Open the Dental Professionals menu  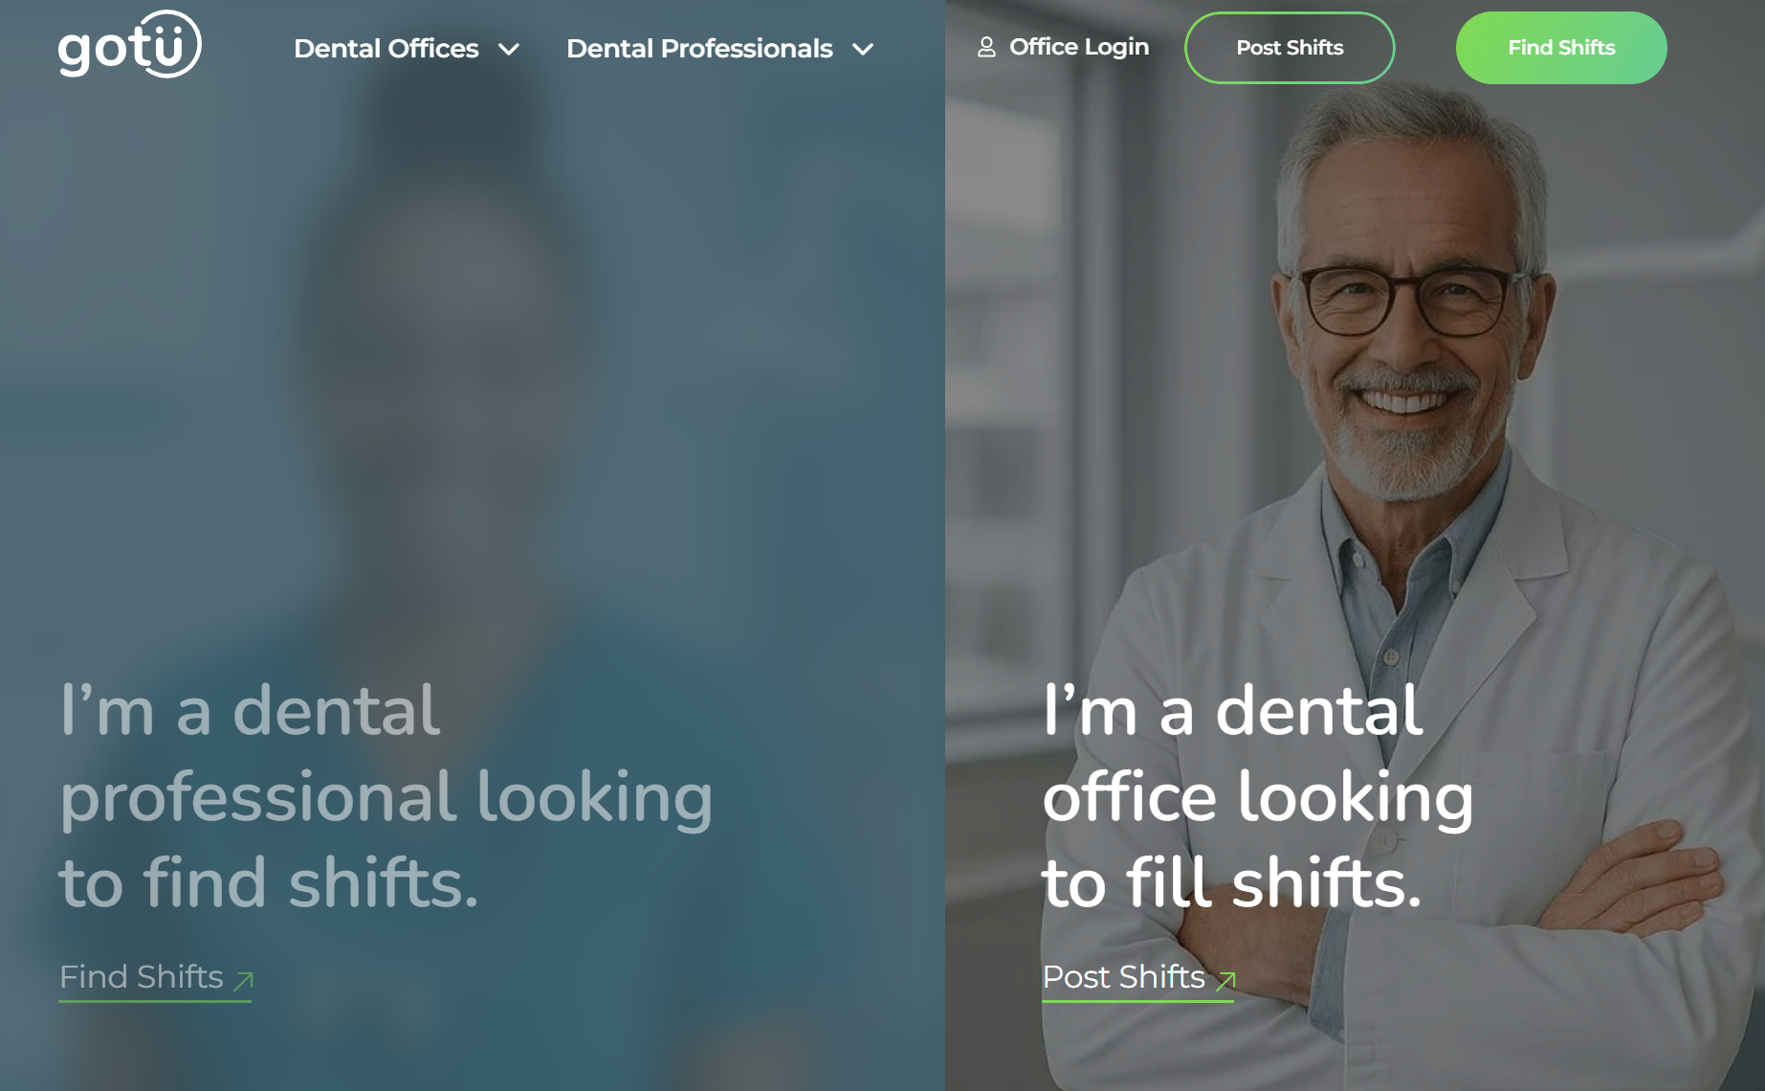point(720,48)
